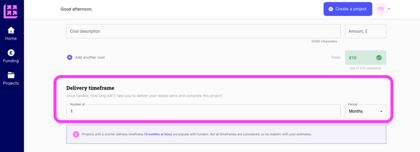Click the PR profile avatar
This screenshot has height=152, width=420.
click(381, 9)
